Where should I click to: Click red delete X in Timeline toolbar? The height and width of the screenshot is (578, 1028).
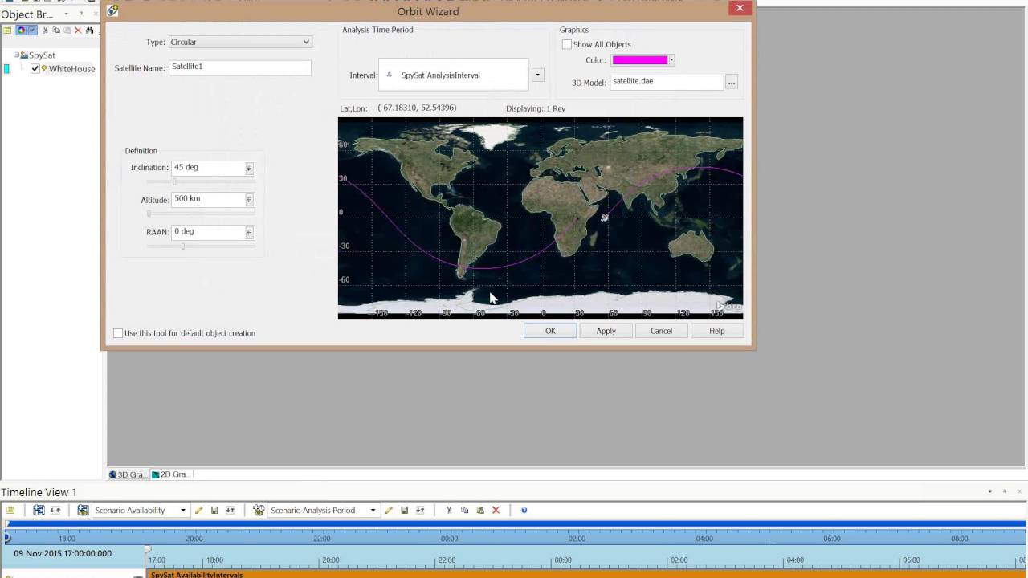(496, 511)
